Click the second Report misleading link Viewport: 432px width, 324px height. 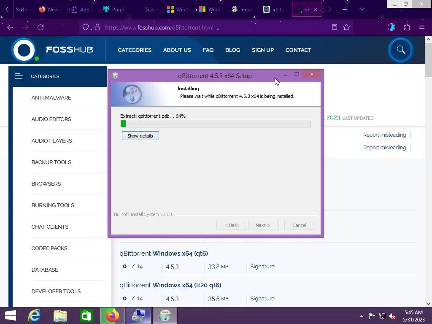pos(384,147)
